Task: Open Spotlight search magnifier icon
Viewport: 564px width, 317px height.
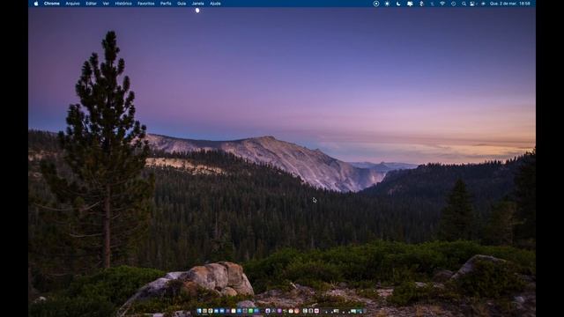Action: click(x=464, y=4)
